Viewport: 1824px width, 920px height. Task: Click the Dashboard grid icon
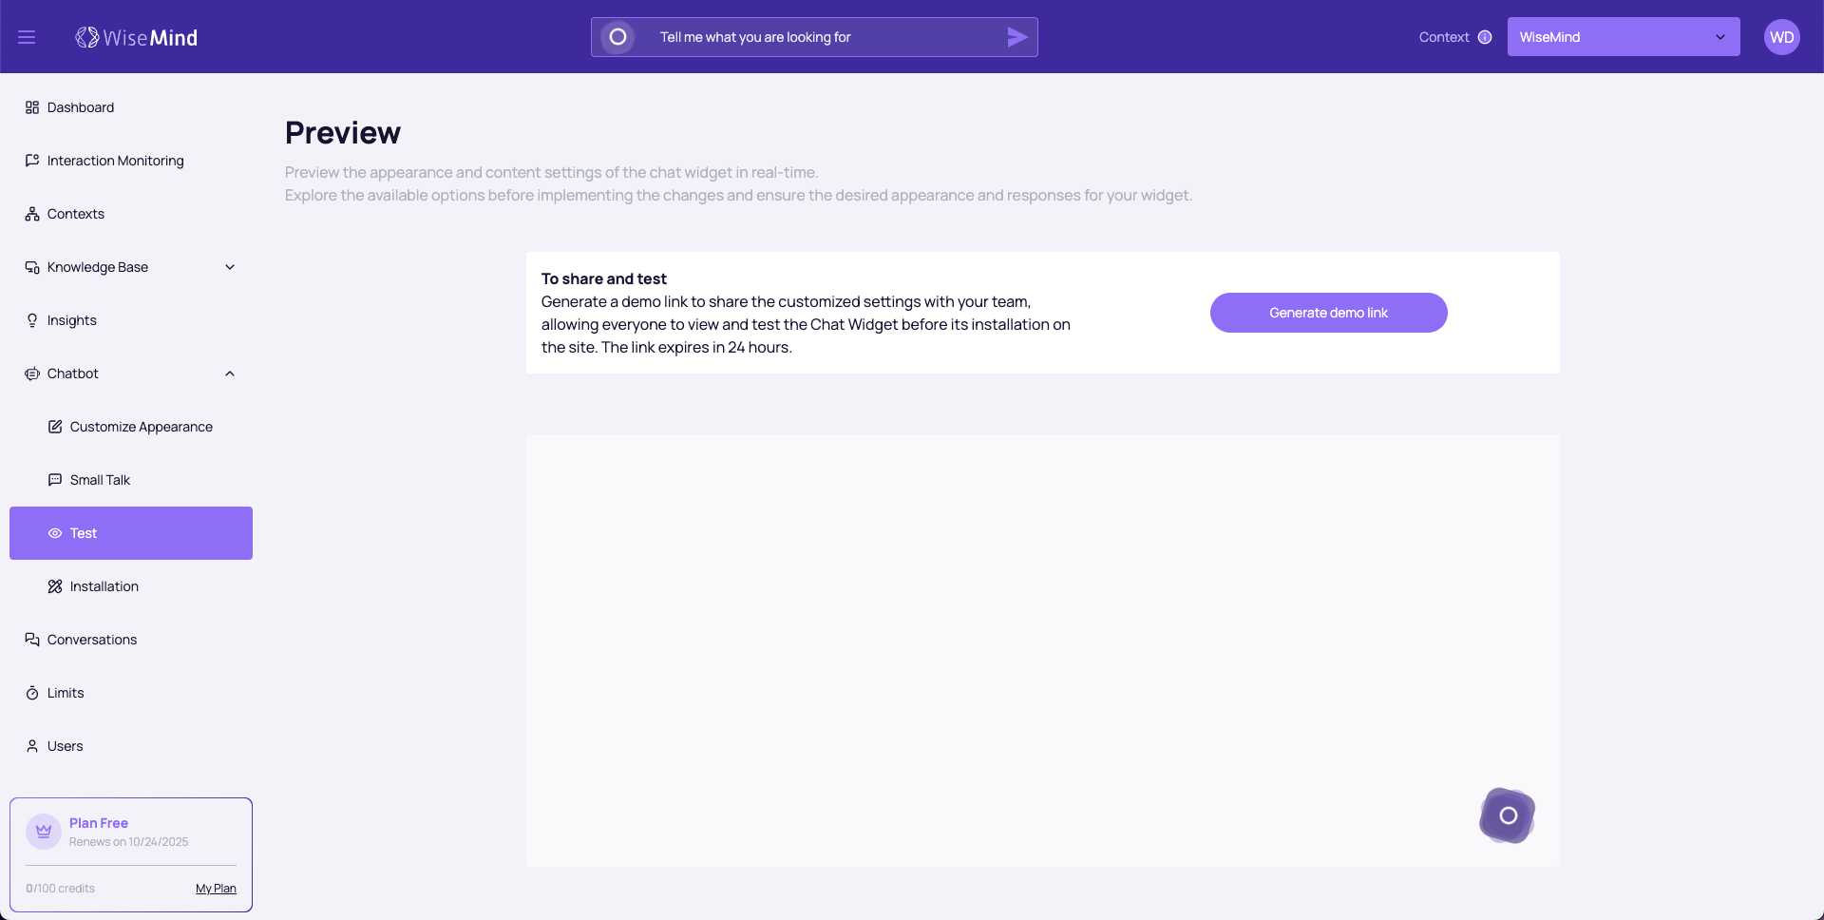point(32,107)
